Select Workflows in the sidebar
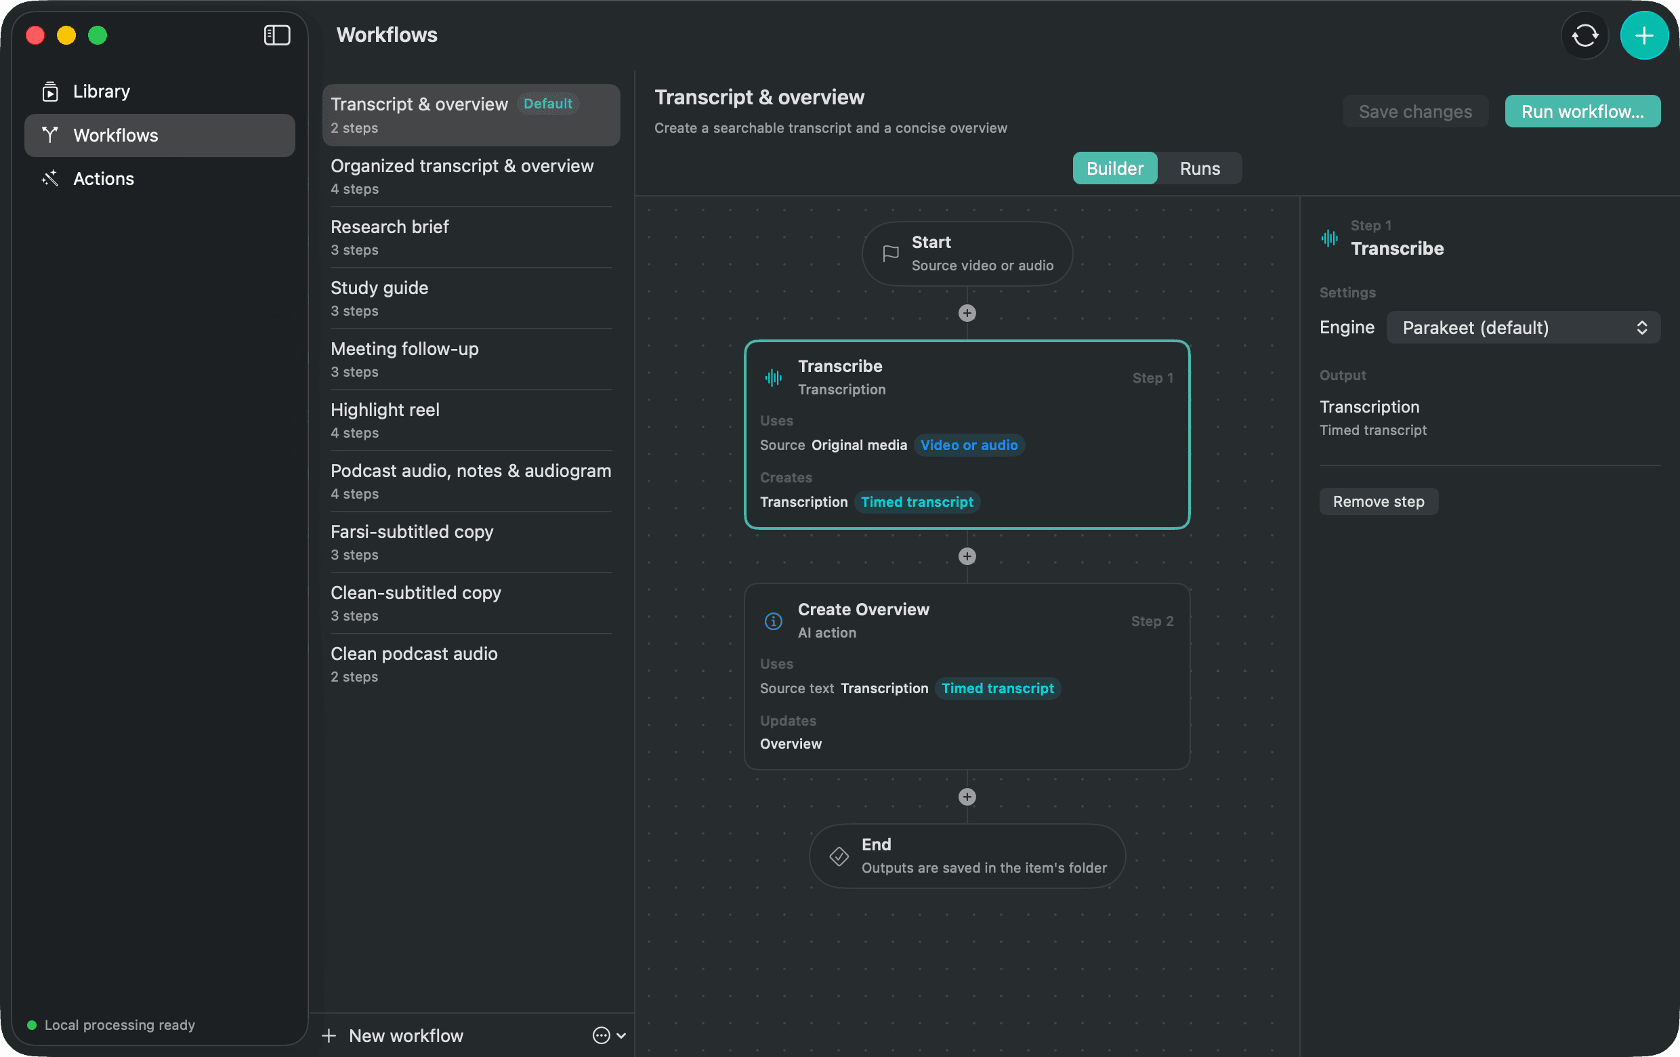 point(160,136)
